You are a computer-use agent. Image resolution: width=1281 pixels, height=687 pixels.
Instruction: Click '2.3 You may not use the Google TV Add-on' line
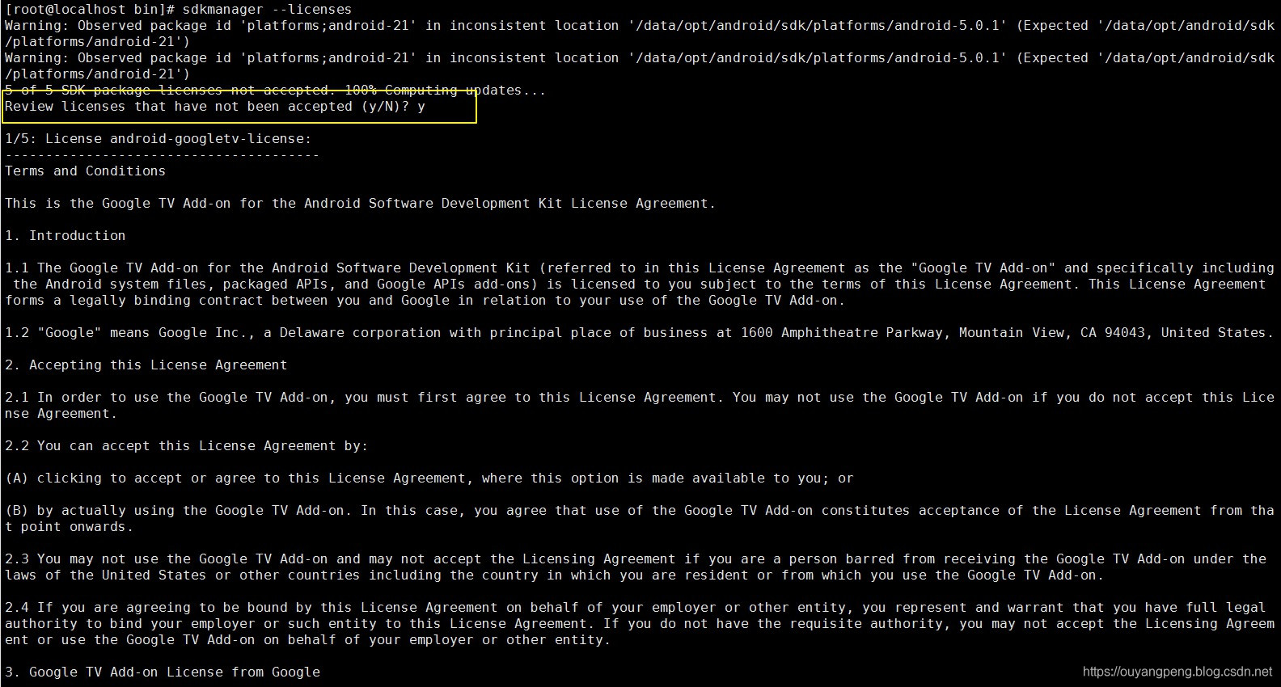(636, 559)
